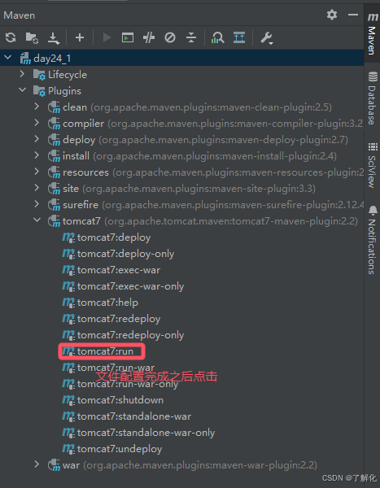The height and width of the screenshot is (488, 380).
Task: Select the surefire plugin entry
Action: click(206, 205)
